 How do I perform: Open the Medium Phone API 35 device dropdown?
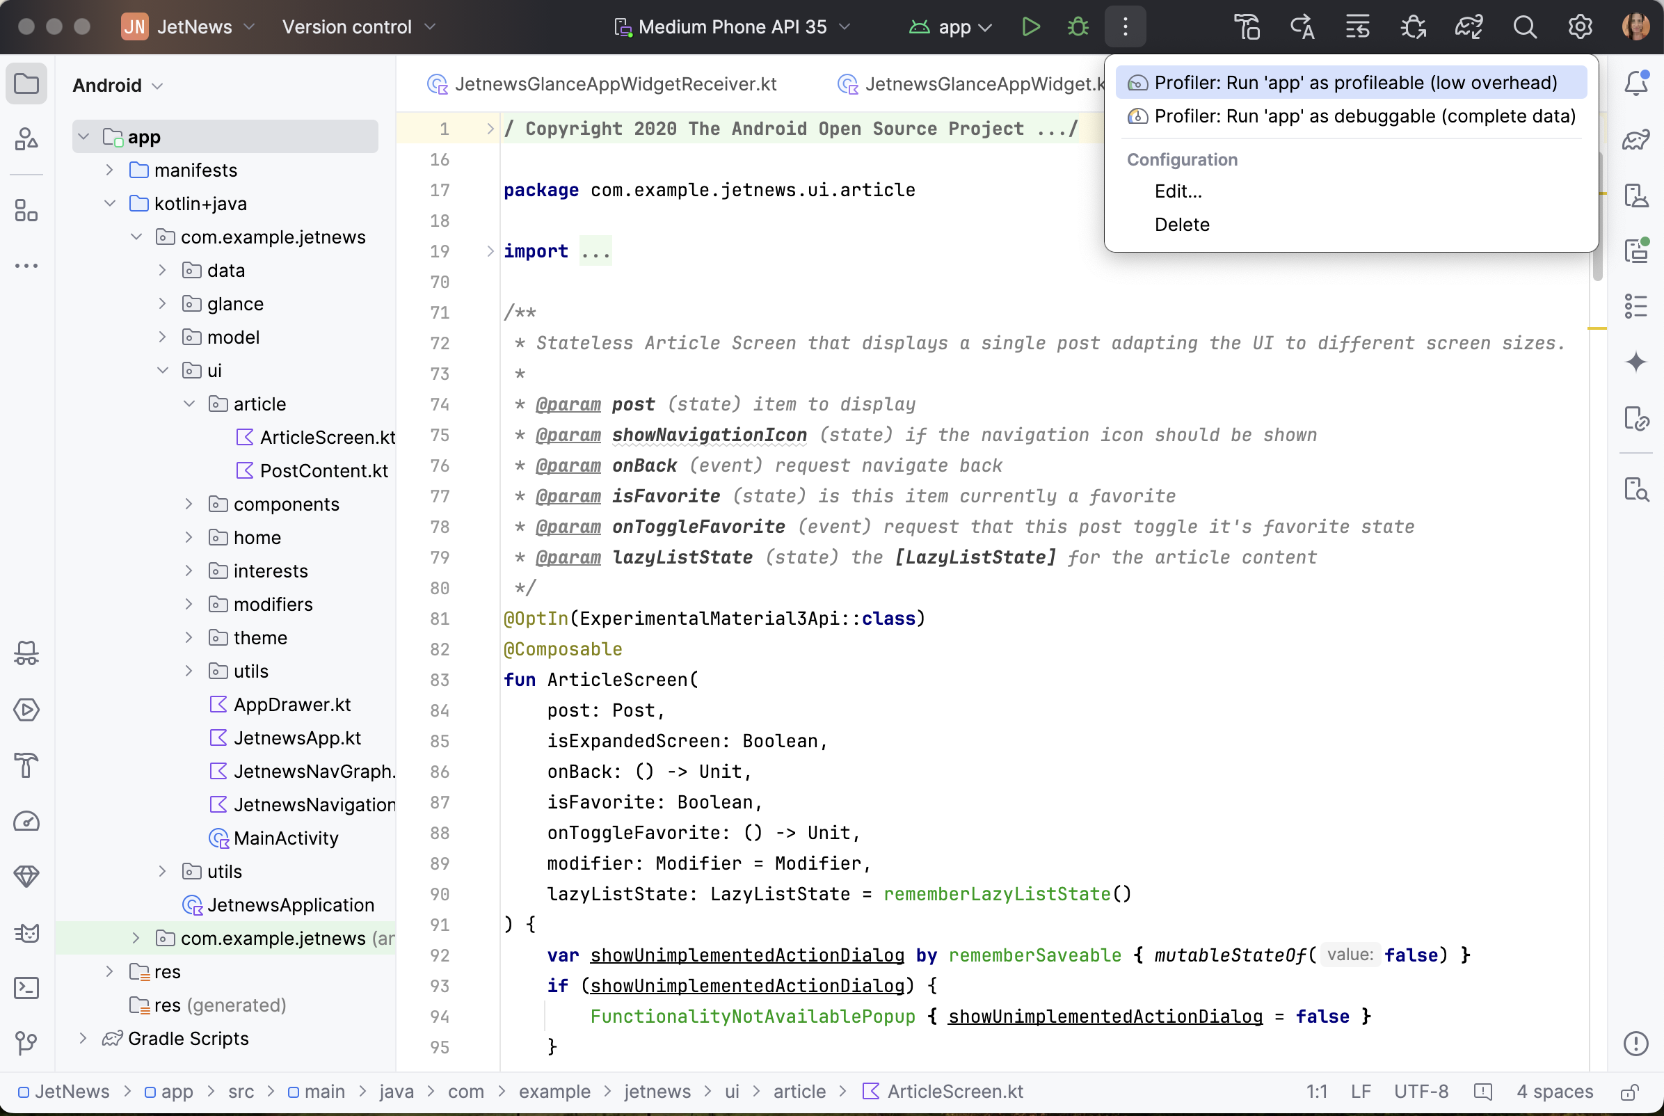pyautogui.click(x=733, y=27)
